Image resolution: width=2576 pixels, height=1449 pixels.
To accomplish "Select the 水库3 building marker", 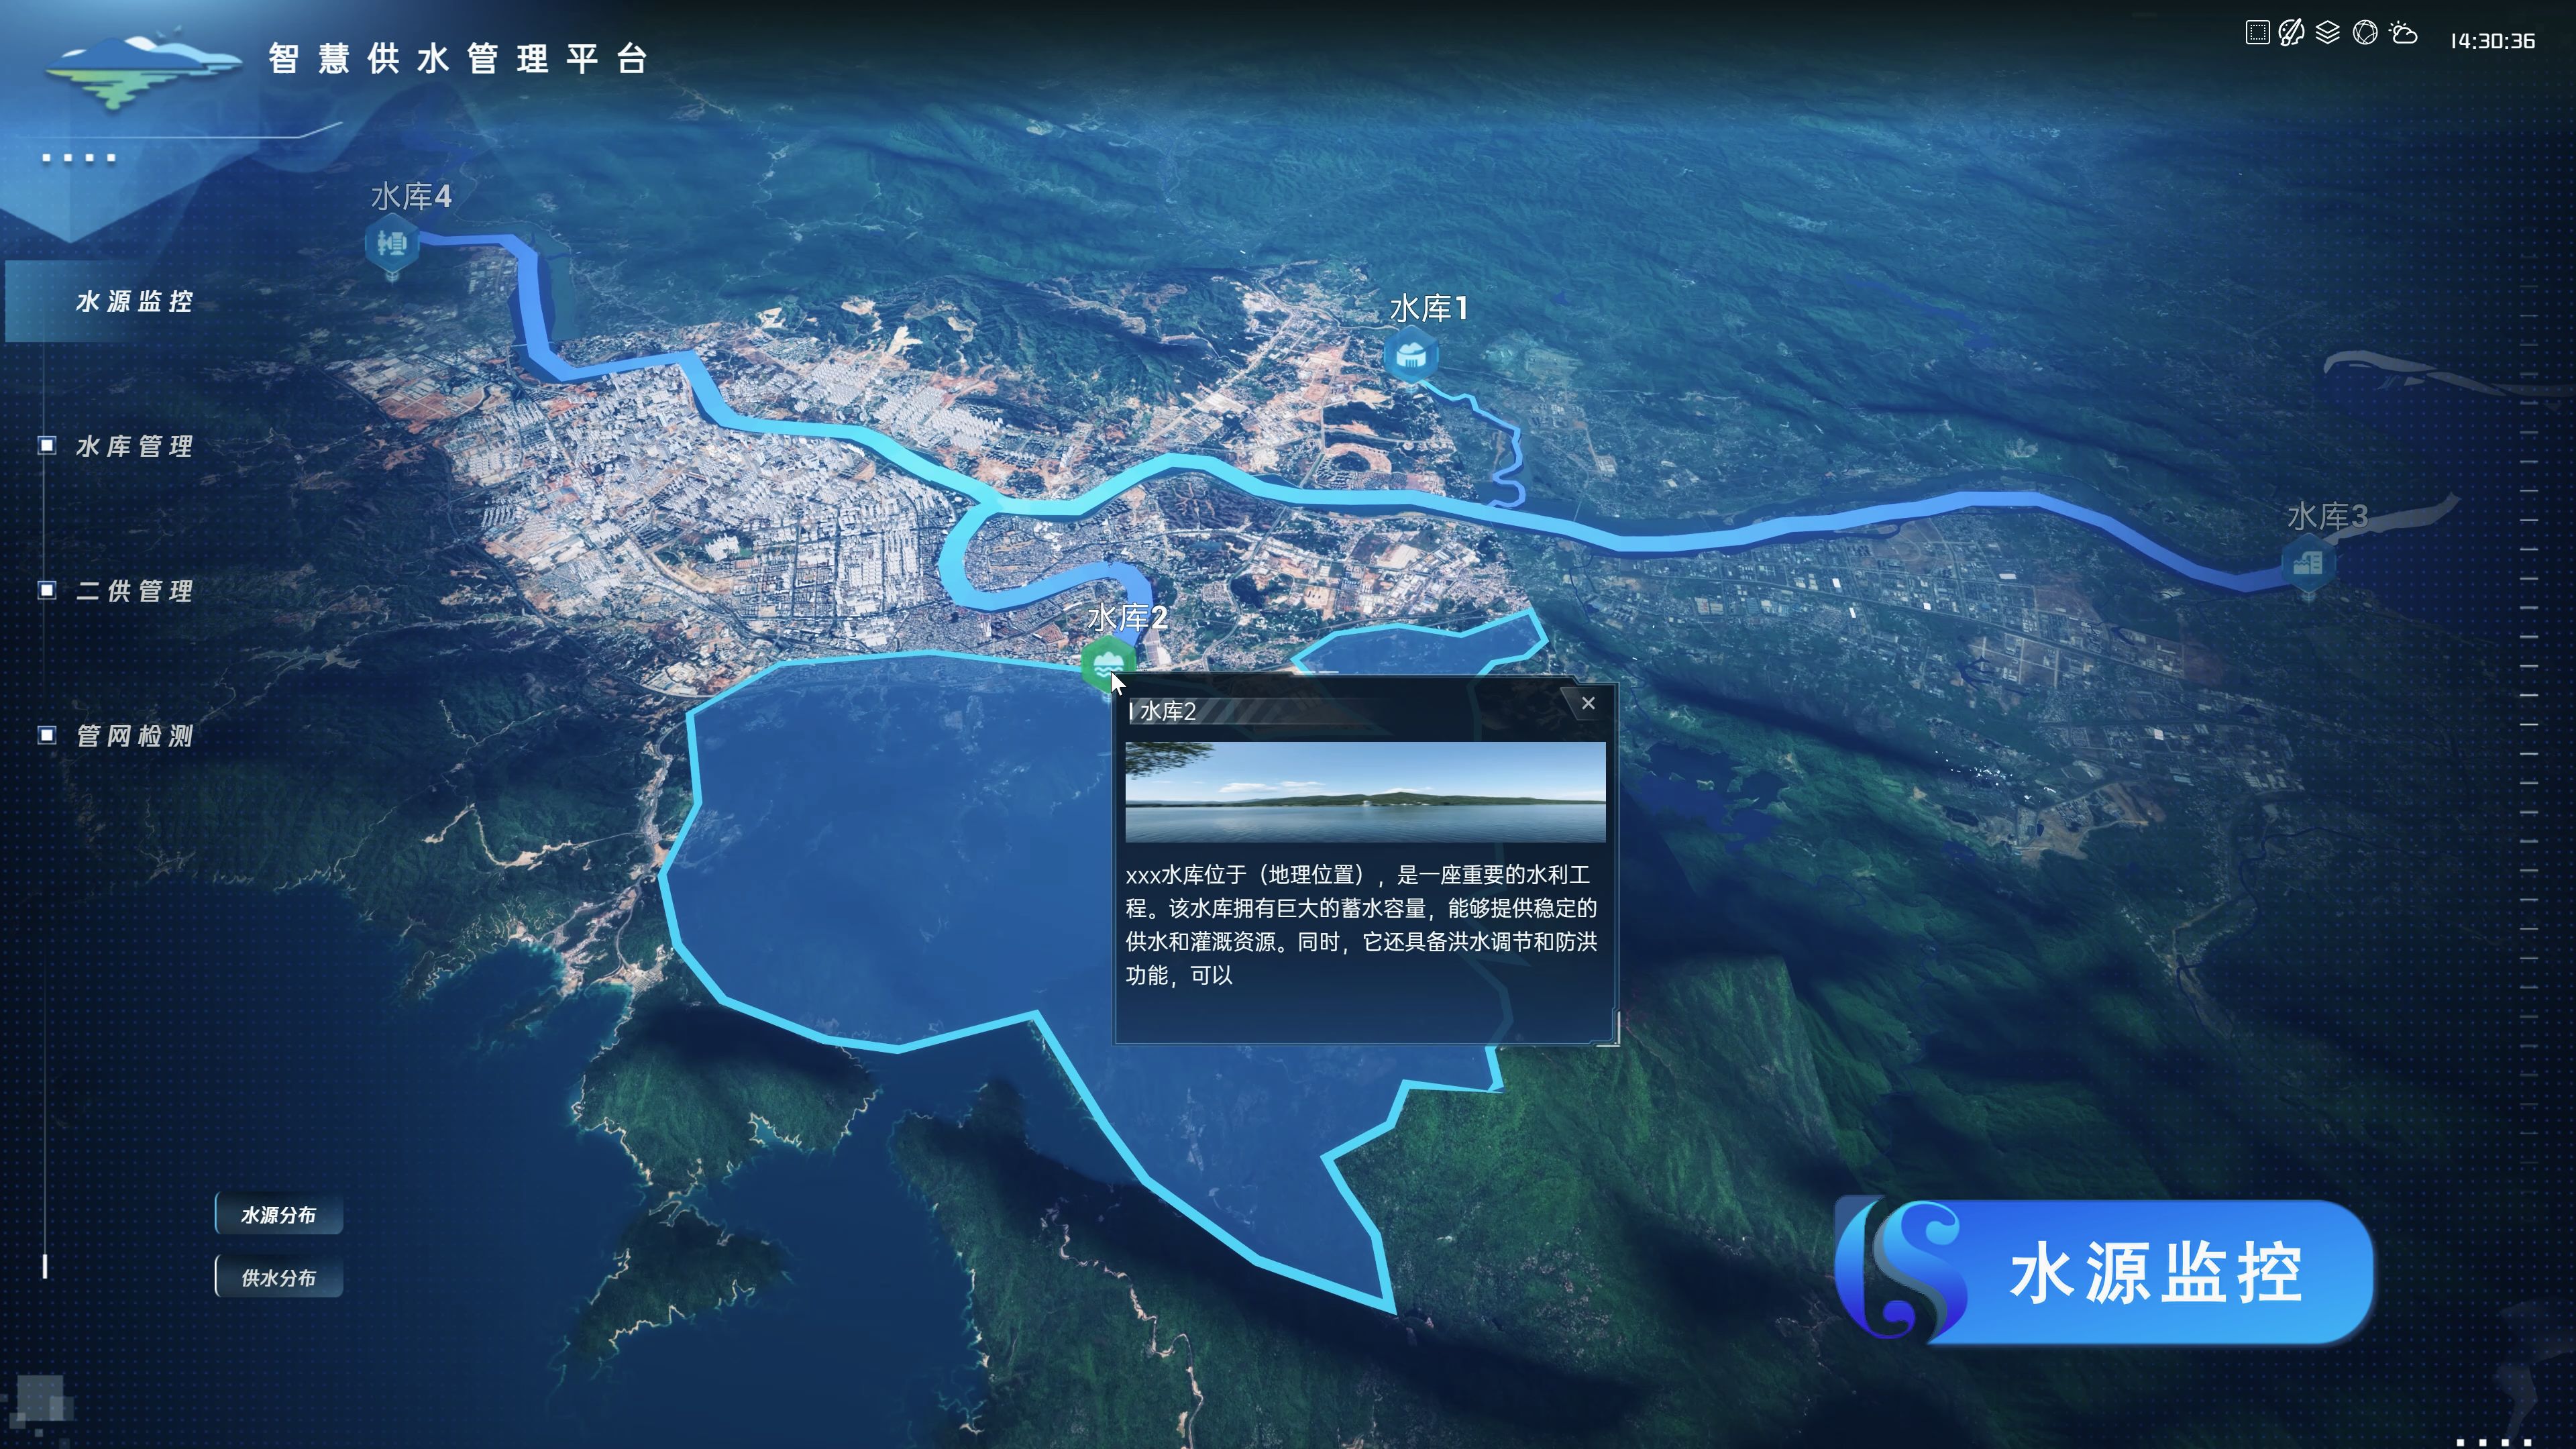I will pos(2308,563).
